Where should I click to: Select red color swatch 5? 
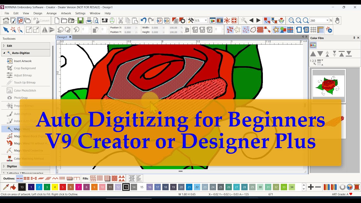63,187
